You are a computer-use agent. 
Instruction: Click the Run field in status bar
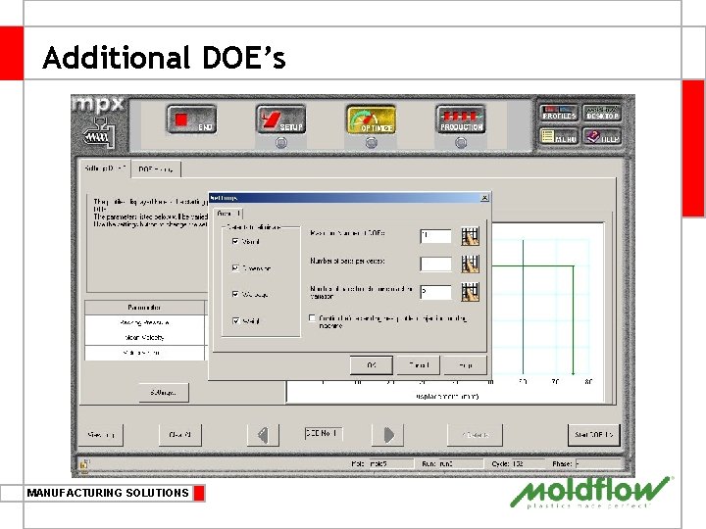pyautogui.click(x=461, y=463)
